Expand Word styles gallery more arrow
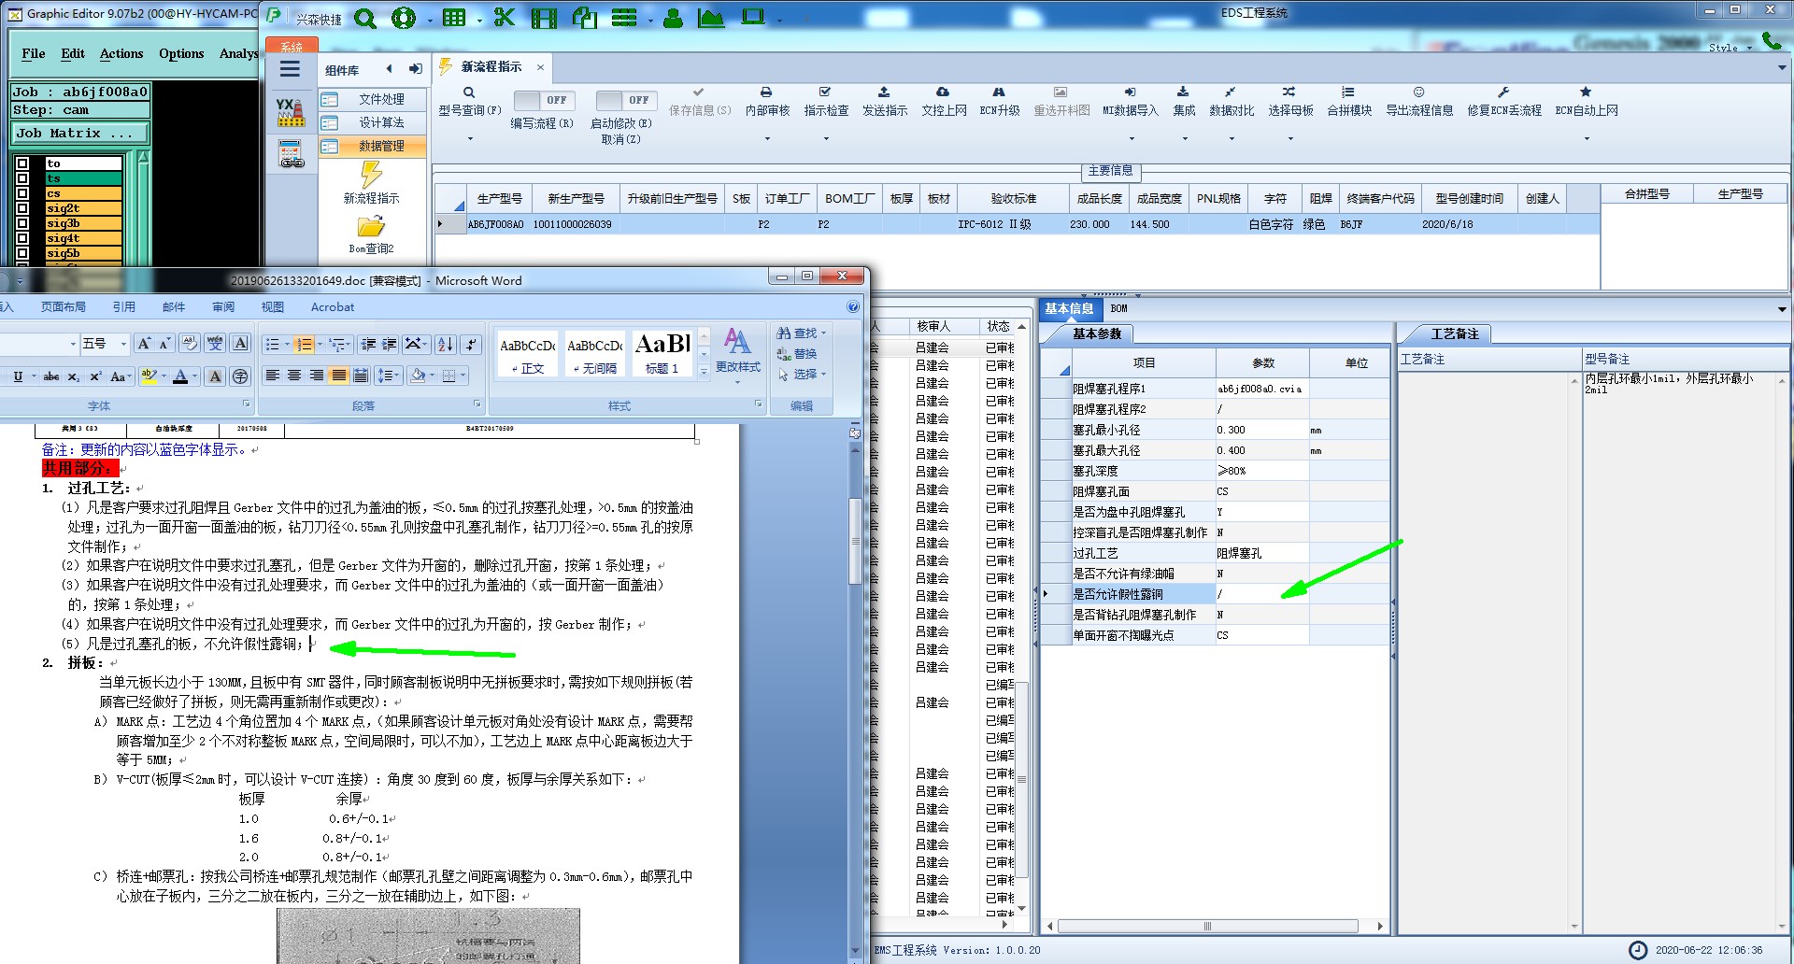This screenshot has width=1794, height=964. click(x=705, y=372)
